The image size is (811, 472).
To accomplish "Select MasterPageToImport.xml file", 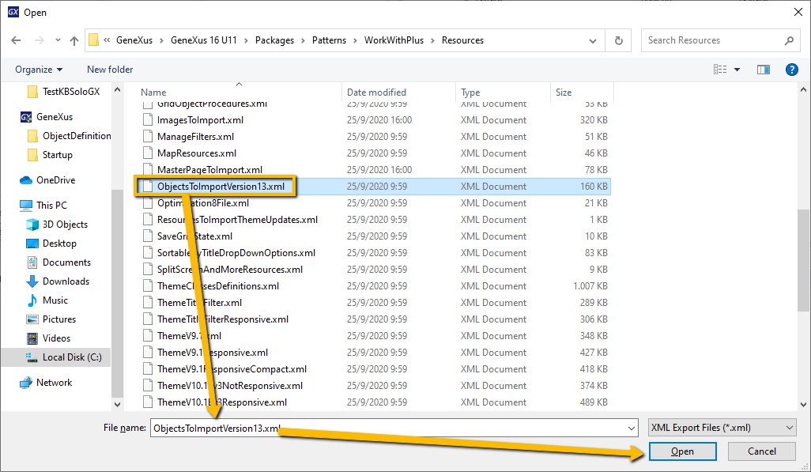I will (x=209, y=170).
